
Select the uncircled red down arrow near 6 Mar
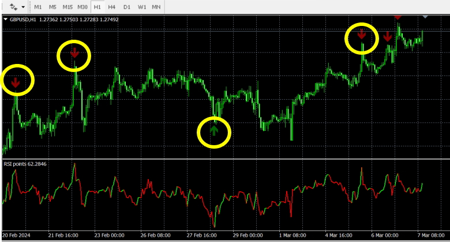[388, 36]
